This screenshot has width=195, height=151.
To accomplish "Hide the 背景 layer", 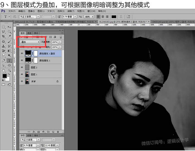I will 22,81.
